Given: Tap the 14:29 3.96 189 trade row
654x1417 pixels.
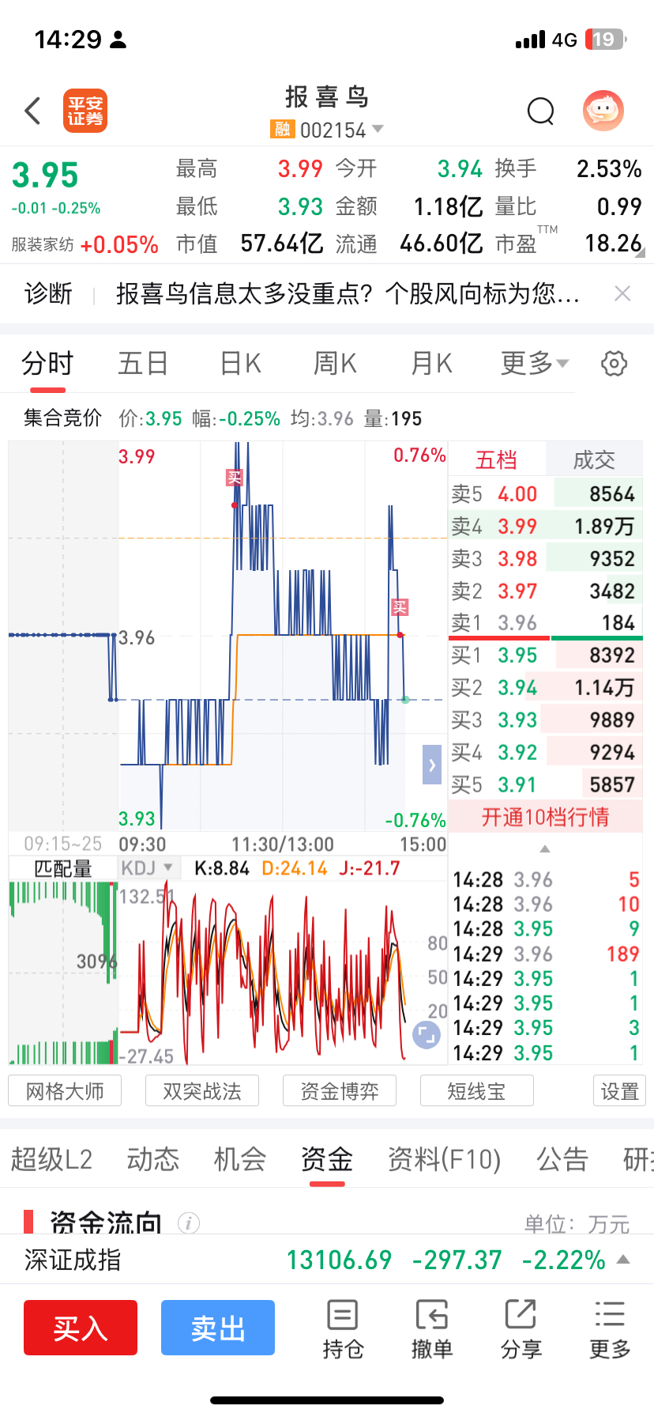Looking at the screenshot, I should pos(546,954).
